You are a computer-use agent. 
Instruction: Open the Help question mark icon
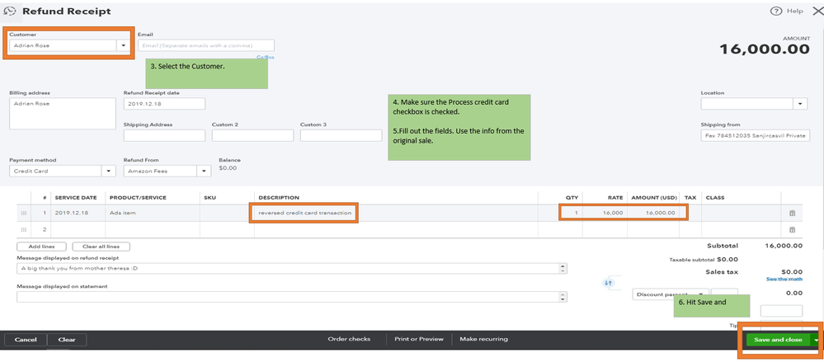pos(775,12)
